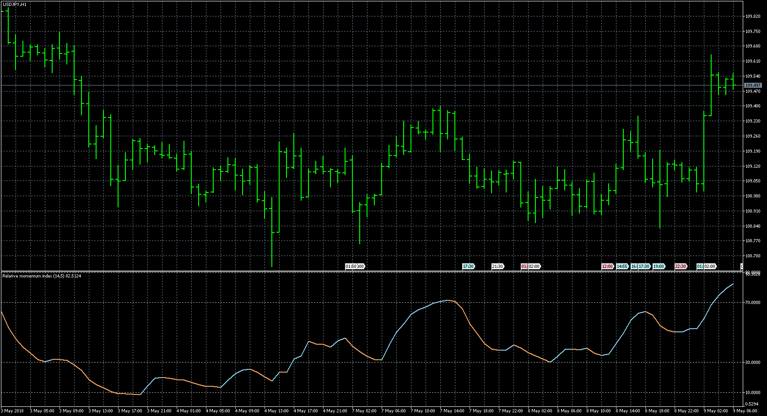
Task: Click the 109.497 current price label
Action: click(753, 85)
